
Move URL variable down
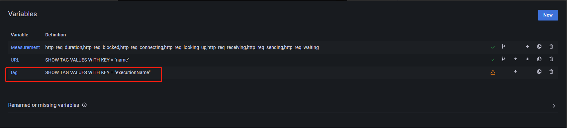tap(527, 59)
